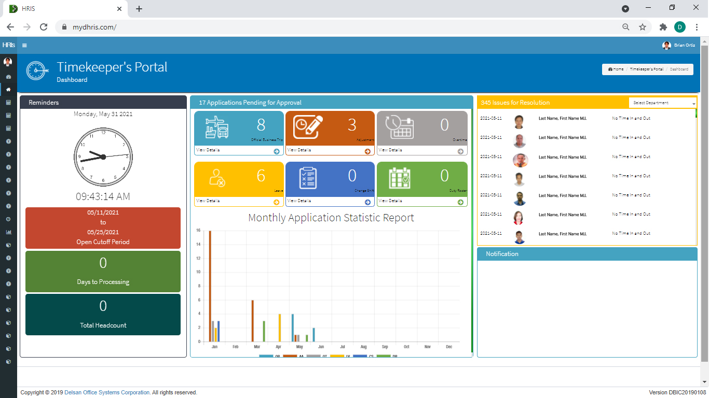
Task: Select Timekeeper's Portal in the breadcrumb
Action: (x=646, y=69)
